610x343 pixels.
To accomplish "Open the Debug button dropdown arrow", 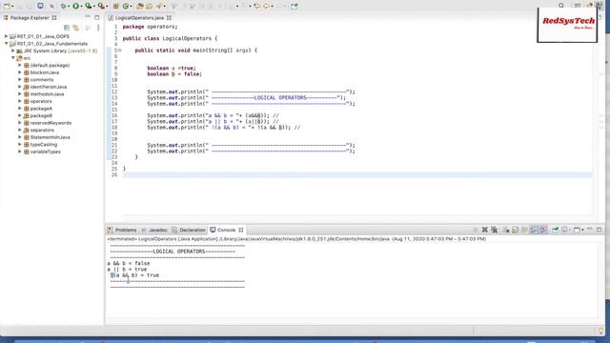I will [x=69, y=7].
